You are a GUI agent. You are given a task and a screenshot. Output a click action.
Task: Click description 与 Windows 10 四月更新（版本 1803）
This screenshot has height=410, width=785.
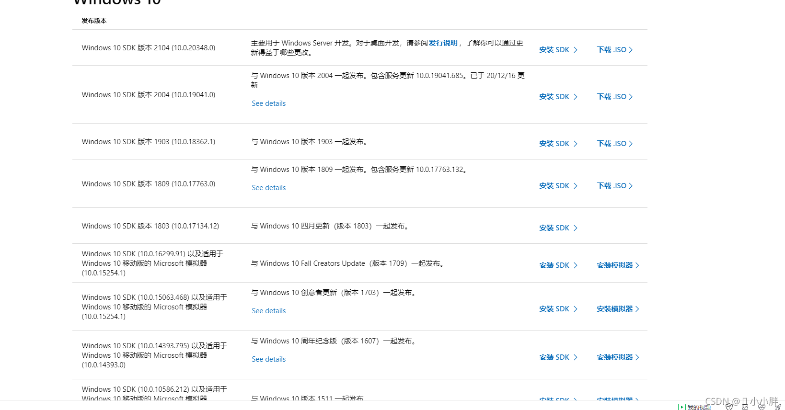click(330, 226)
